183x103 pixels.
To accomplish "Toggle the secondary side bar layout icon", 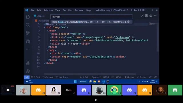I will [140, 10].
